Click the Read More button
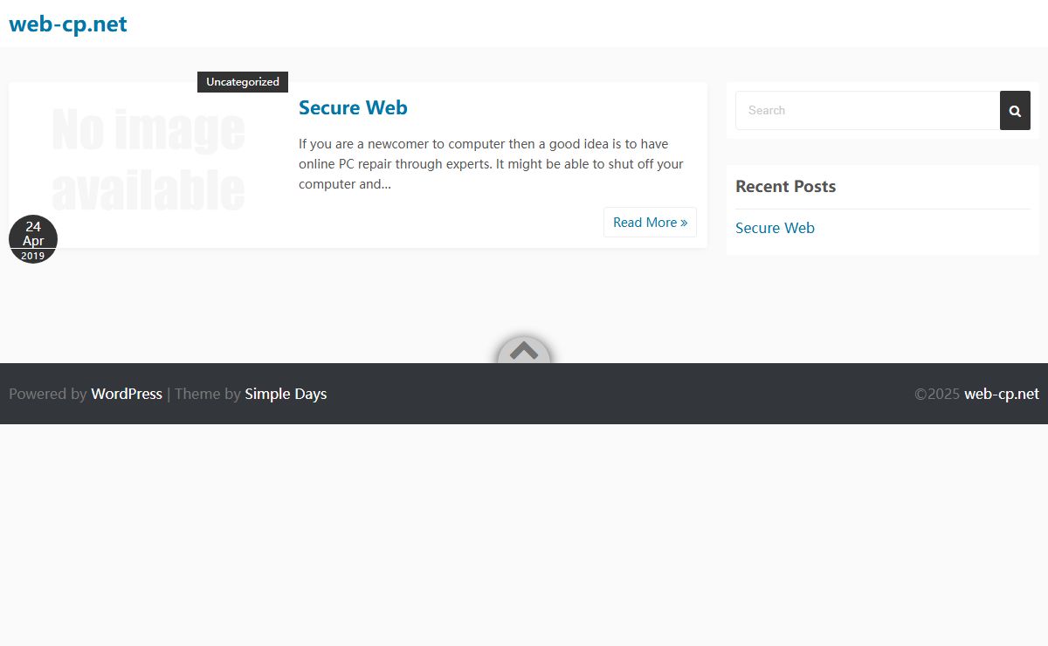This screenshot has height=646, width=1048. tap(650, 223)
